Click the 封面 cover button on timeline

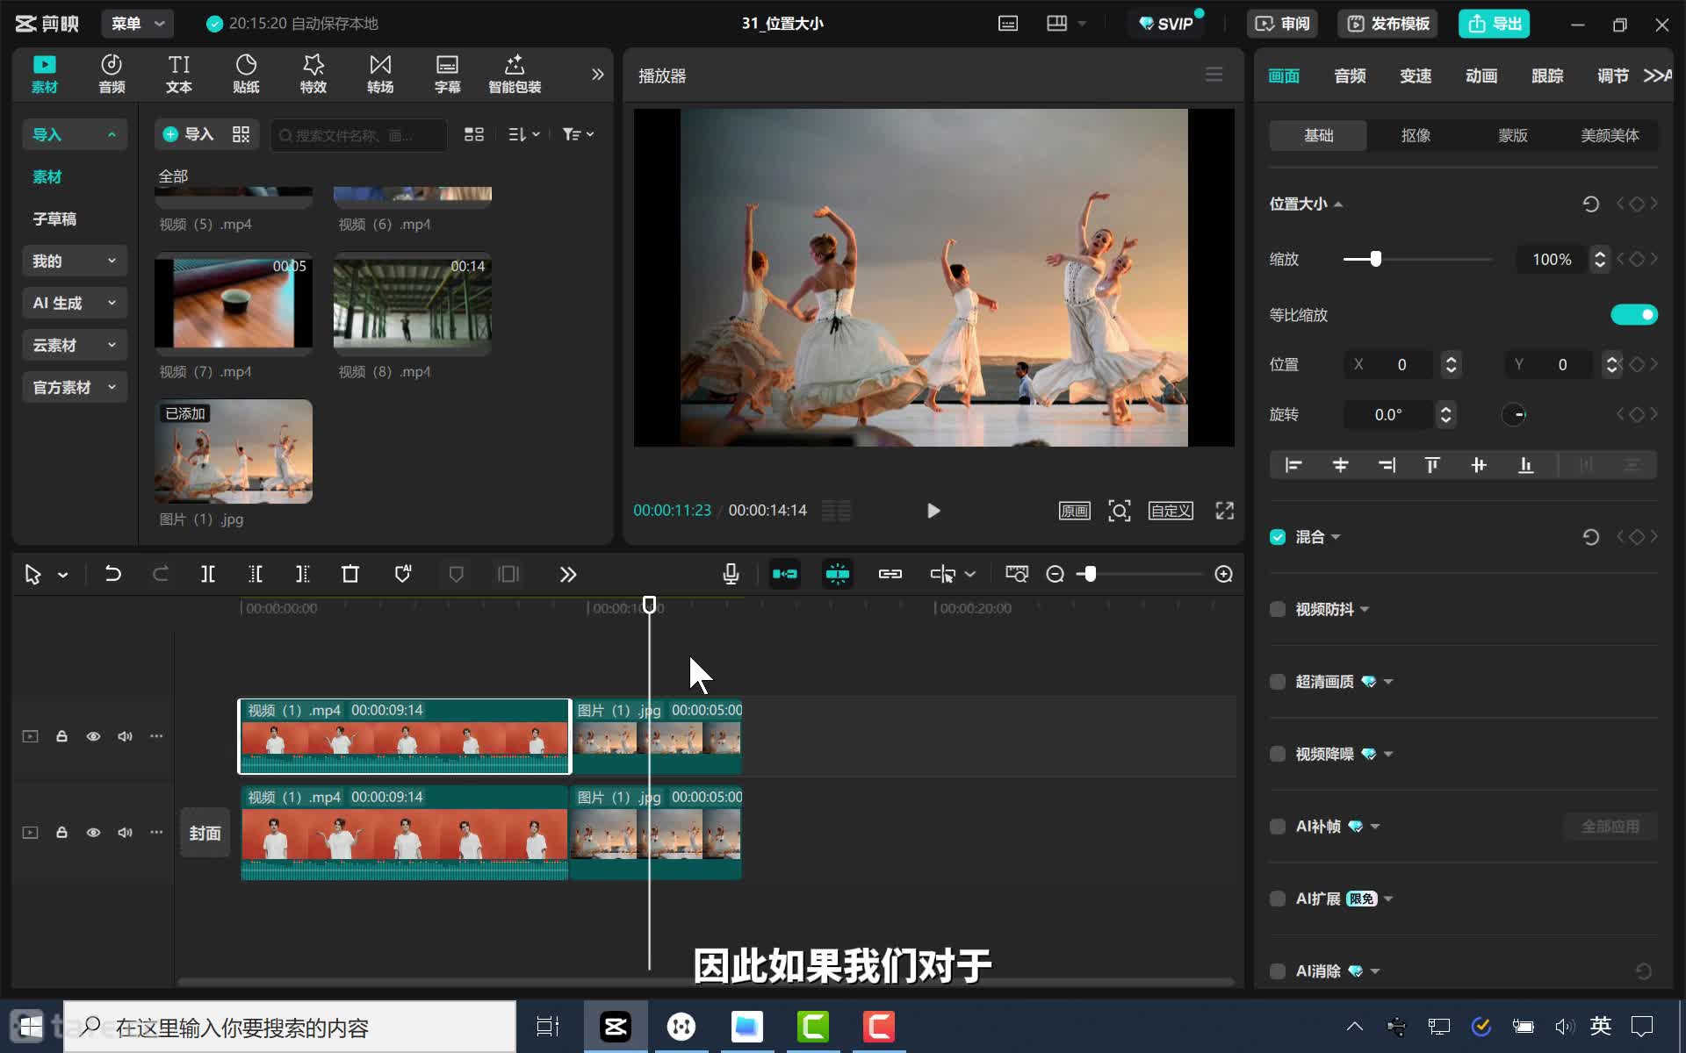(x=205, y=833)
